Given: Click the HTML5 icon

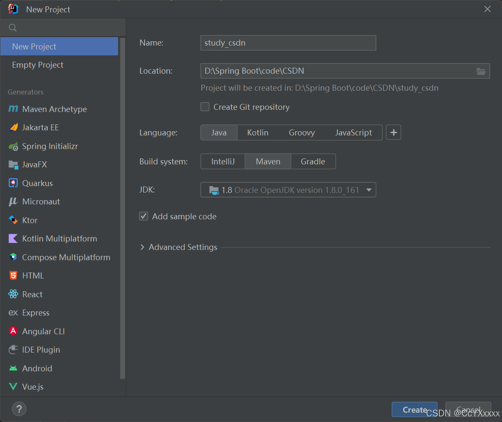Looking at the screenshot, I should pyautogui.click(x=13, y=276).
